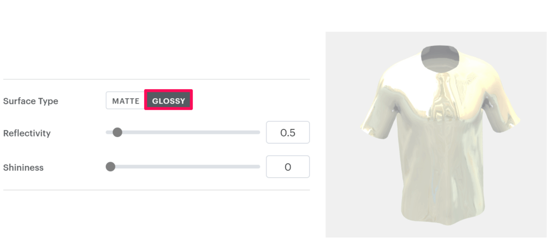The height and width of the screenshot is (239, 547).
Task: Click the Shininess label text
Action: tap(23, 167)
